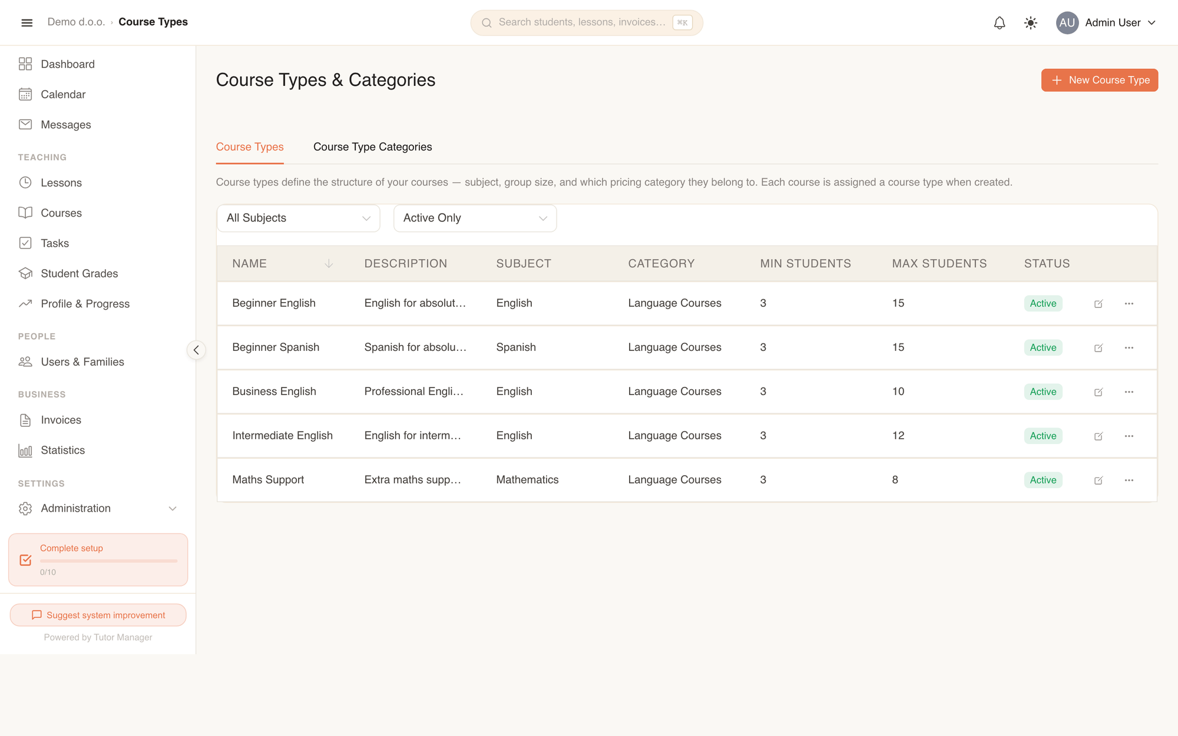This screenshot has height=736, width=1178.
Task: Click Suggest system improvement button
Action: [x=98, y=615]
